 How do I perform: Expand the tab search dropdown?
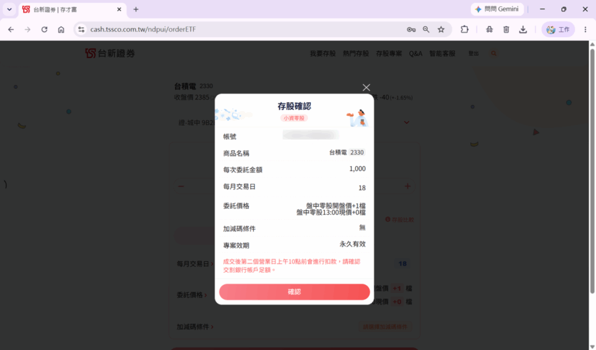coord(9,9)
